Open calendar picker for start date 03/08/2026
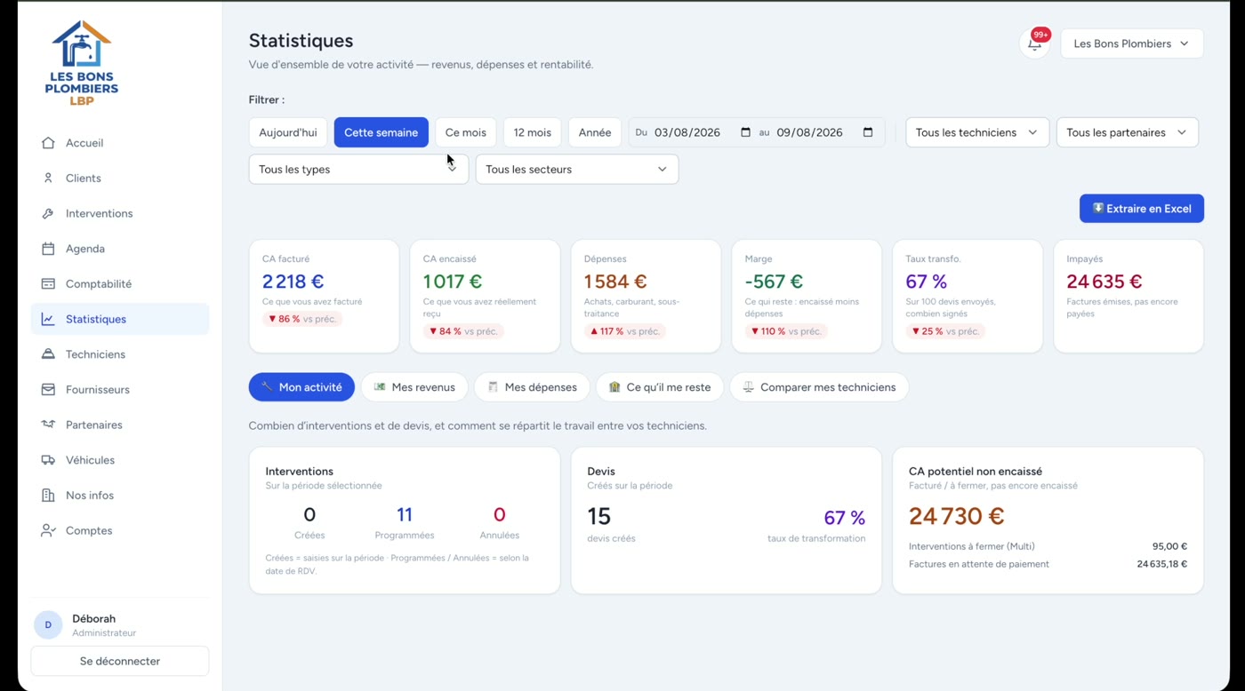 coord(745,132)
